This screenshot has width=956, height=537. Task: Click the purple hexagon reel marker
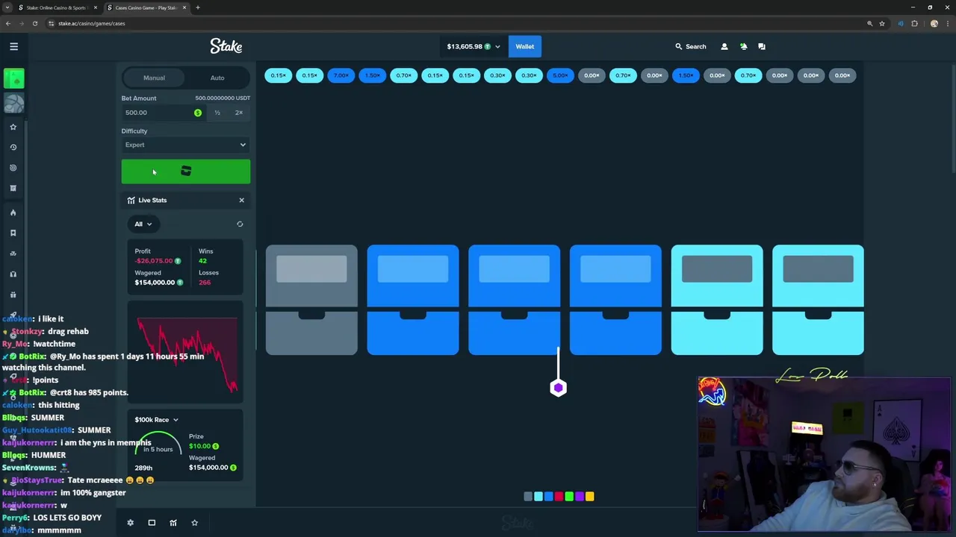(x=559, y=388)
